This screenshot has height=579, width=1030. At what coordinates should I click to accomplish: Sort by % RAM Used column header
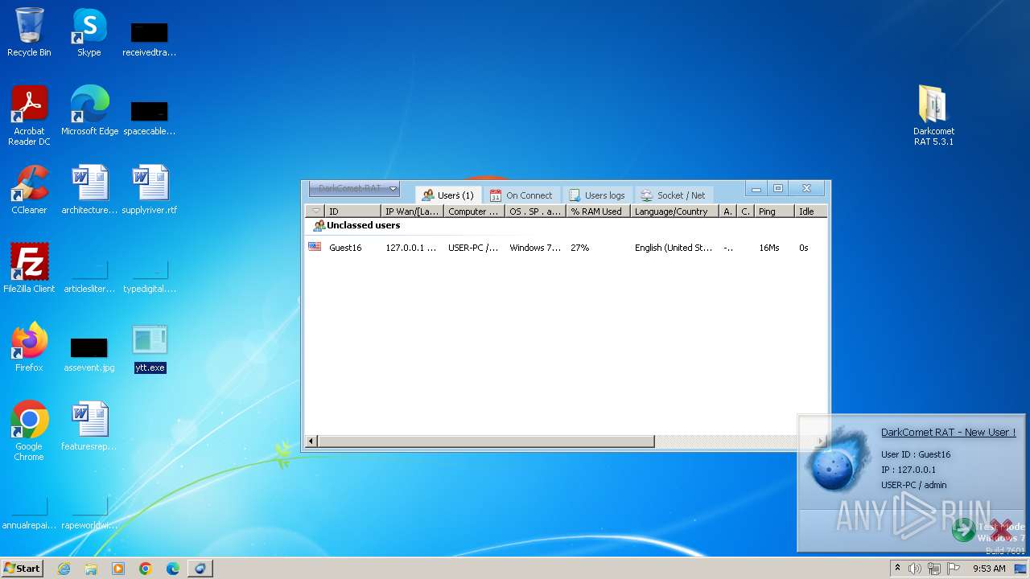[598, 211]
